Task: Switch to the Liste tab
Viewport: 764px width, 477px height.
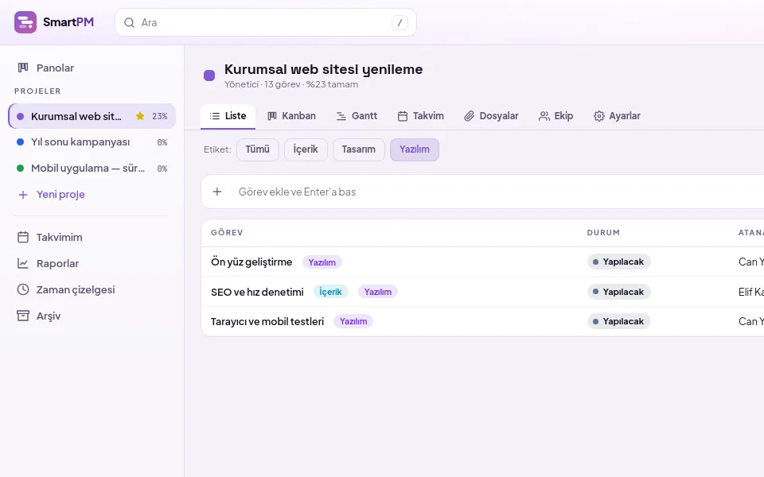Action: coord(228,116)
